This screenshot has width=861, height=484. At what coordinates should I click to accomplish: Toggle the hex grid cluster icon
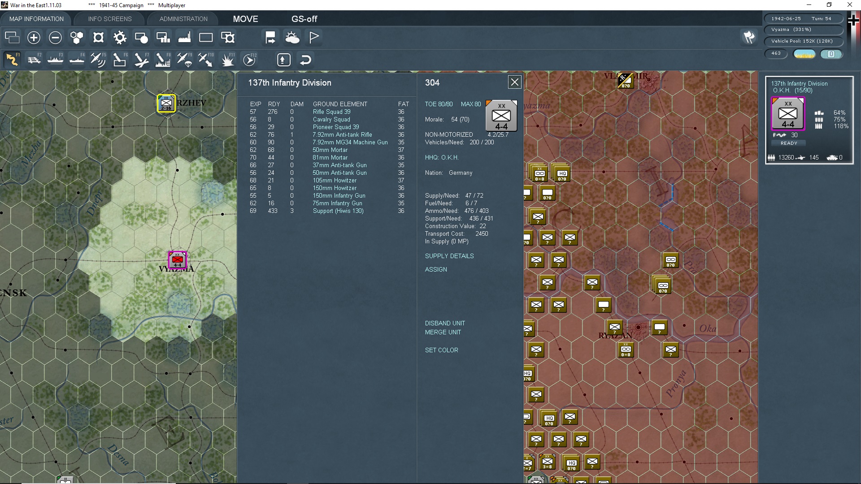coord(77,37)
